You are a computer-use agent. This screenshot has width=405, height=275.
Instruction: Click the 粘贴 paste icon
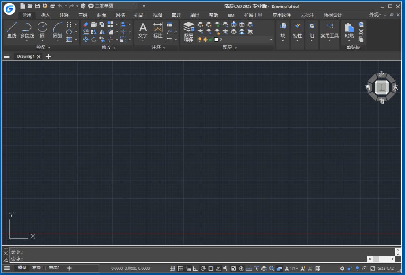point(349,30)
